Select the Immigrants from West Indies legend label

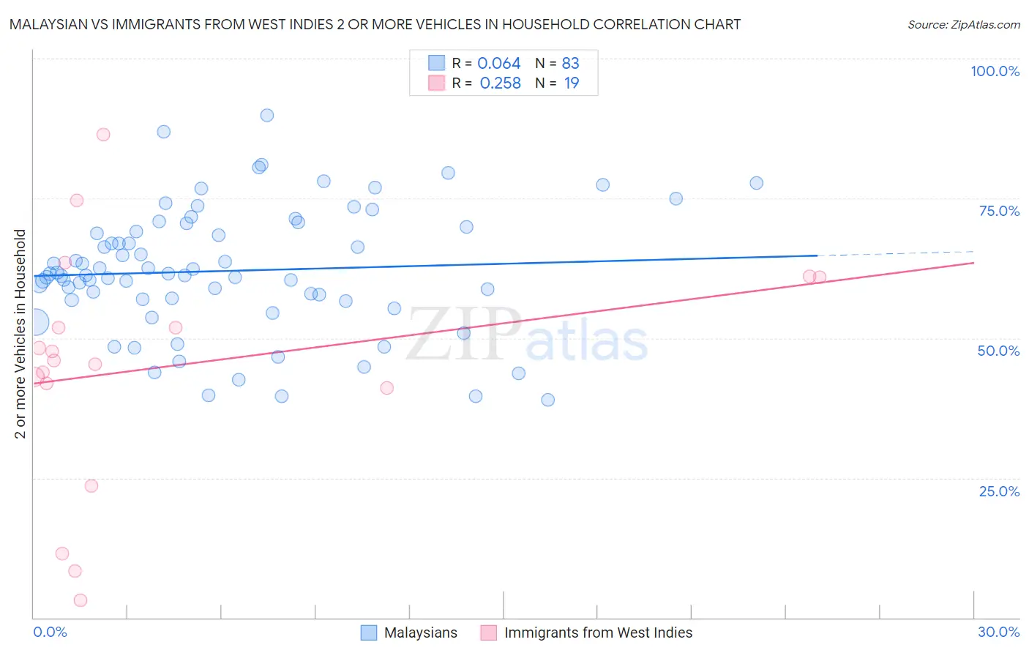[598, 633]
